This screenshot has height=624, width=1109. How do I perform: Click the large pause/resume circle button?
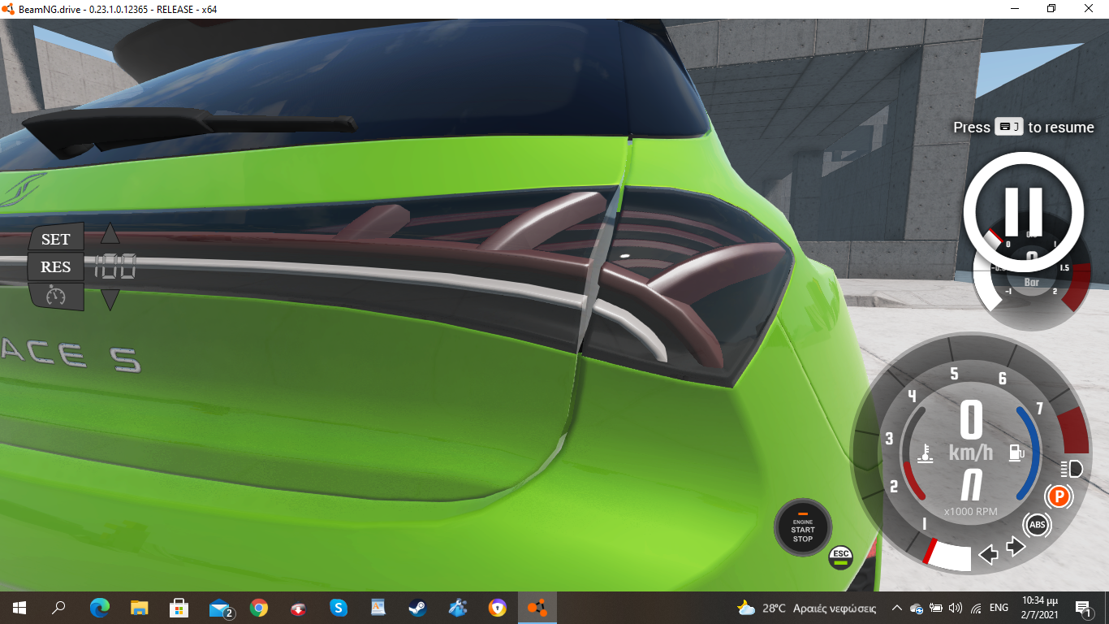[1023, 212]
